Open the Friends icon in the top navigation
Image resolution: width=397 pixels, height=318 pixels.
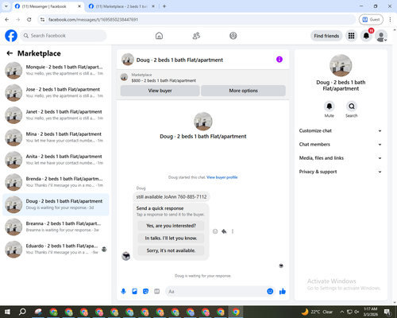pyautogui.click(x=196, y=36)
